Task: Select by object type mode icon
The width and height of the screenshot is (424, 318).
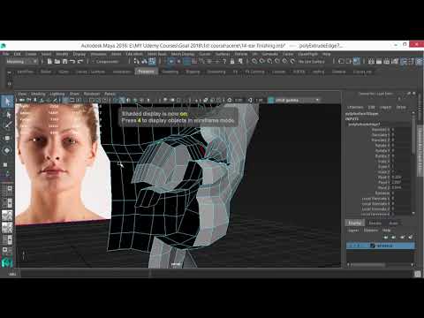Action: tap(144, 61)
